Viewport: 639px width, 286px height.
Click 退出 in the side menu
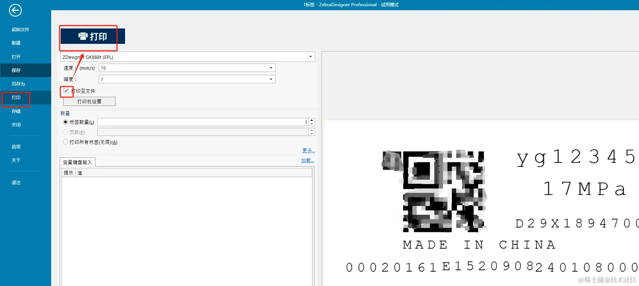coord(16,182)
